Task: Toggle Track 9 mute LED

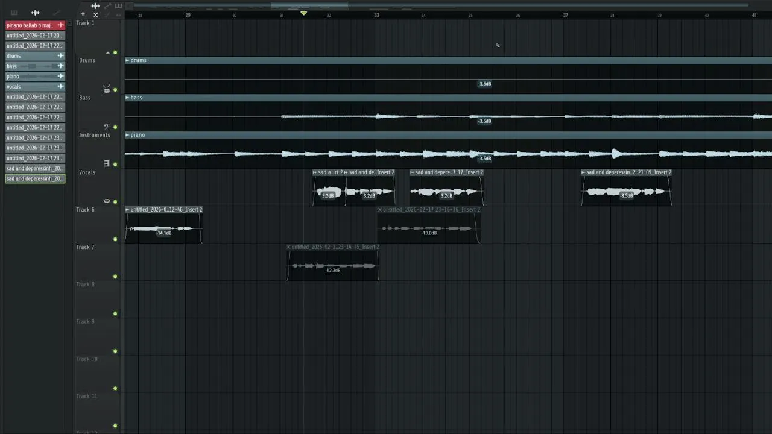Action: pyautogui.click(x=115, y=351)
